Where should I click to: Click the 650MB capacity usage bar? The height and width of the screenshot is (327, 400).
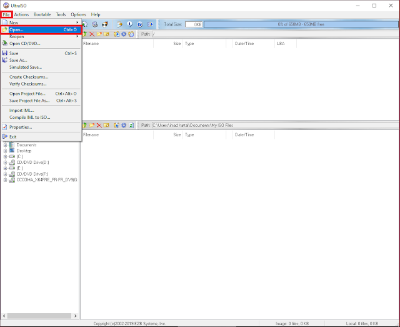pos(301,24)
